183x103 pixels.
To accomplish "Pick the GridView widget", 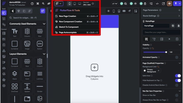I will point(14,88).
